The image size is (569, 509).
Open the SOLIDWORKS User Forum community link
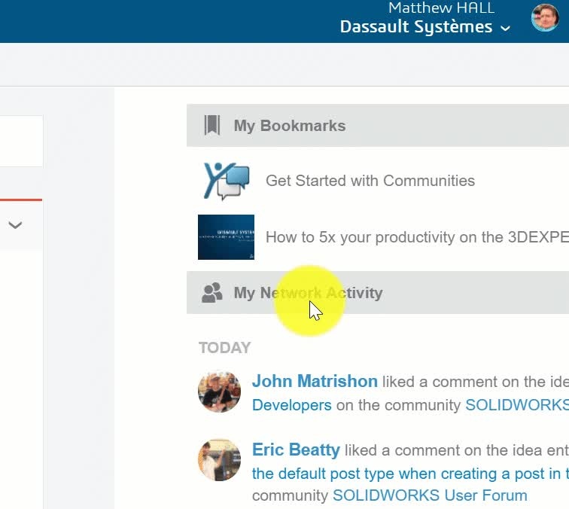430,495
